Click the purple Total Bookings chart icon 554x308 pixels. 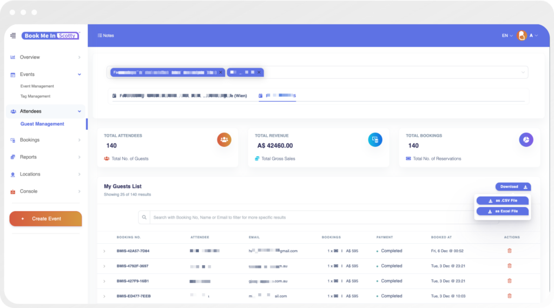pos(526,139)
